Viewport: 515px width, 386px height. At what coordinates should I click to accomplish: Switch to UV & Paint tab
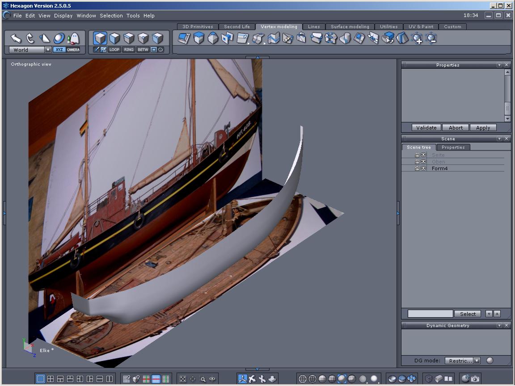tap(421, 27)
